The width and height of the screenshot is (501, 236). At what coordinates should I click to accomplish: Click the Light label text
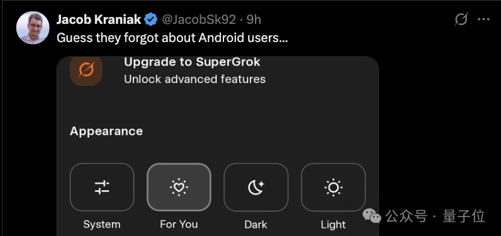click(333, 225)
